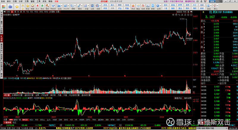
Task: Click the 龙虎 toolbar icon
Action: [143, 6]
